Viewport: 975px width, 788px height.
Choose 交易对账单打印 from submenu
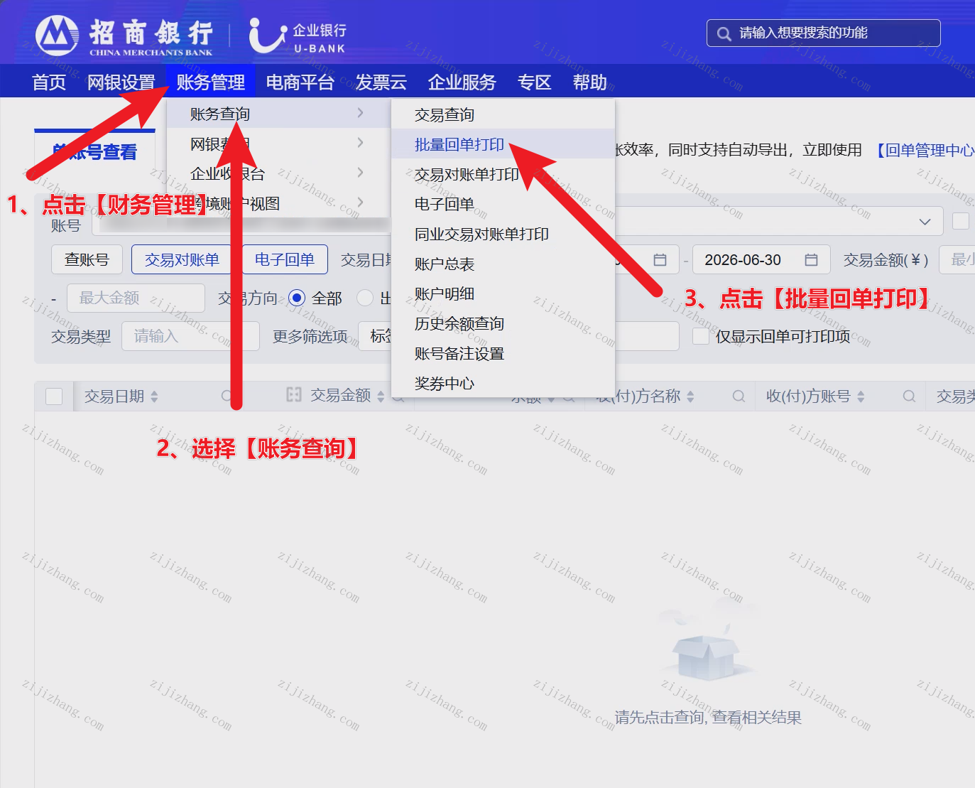coord(503,174)
